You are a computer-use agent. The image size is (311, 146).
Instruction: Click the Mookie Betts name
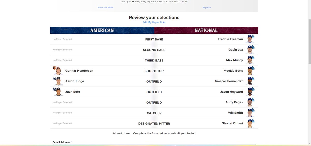point(233,71)
